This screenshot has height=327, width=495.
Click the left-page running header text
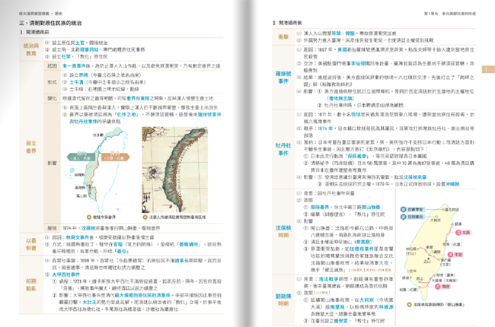40,14
